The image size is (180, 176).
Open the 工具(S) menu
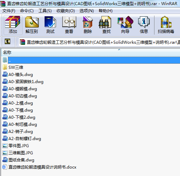click(x=45, y=11)
